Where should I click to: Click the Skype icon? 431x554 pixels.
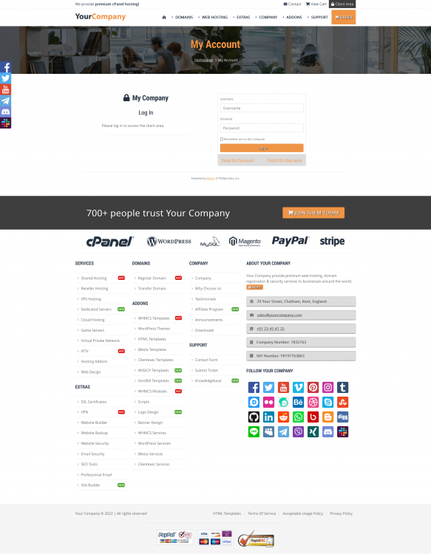click(328, 402)
